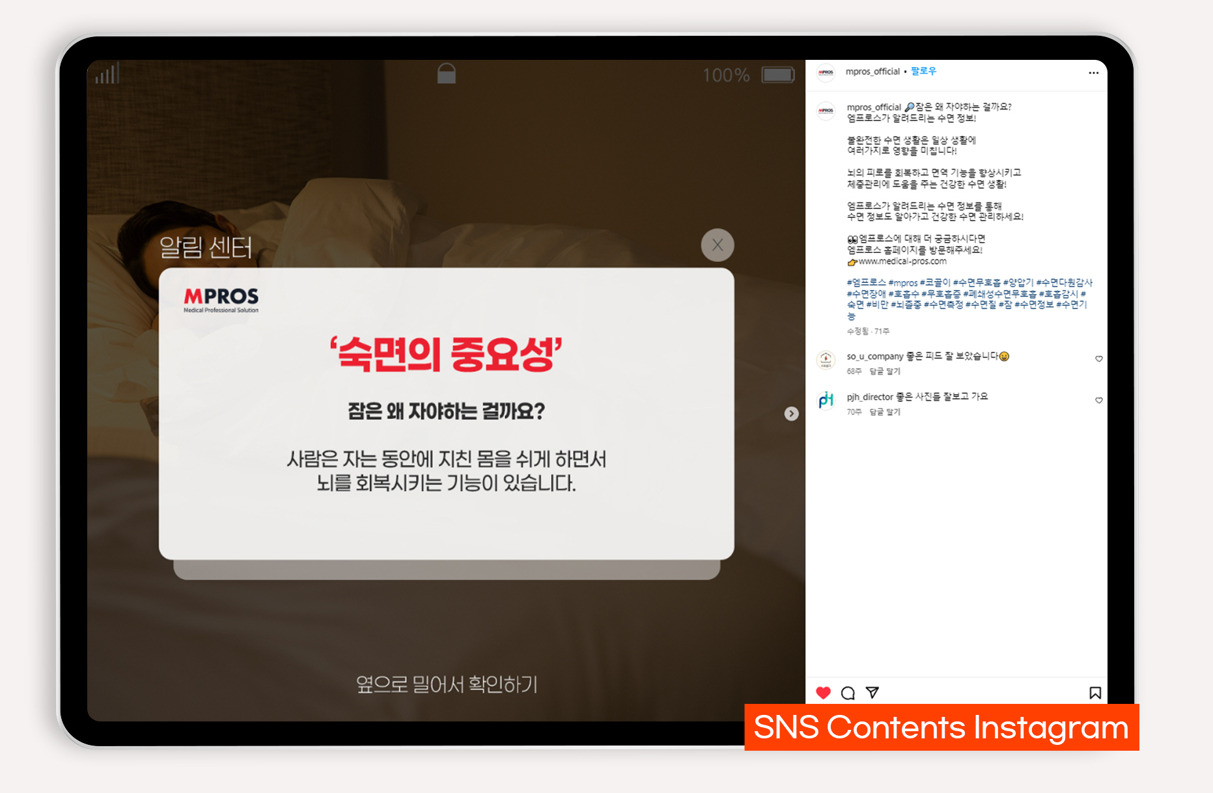Share the post with paper plane icon
The height and width of the screenshot is (793, 1213).
tap(872, 693)
